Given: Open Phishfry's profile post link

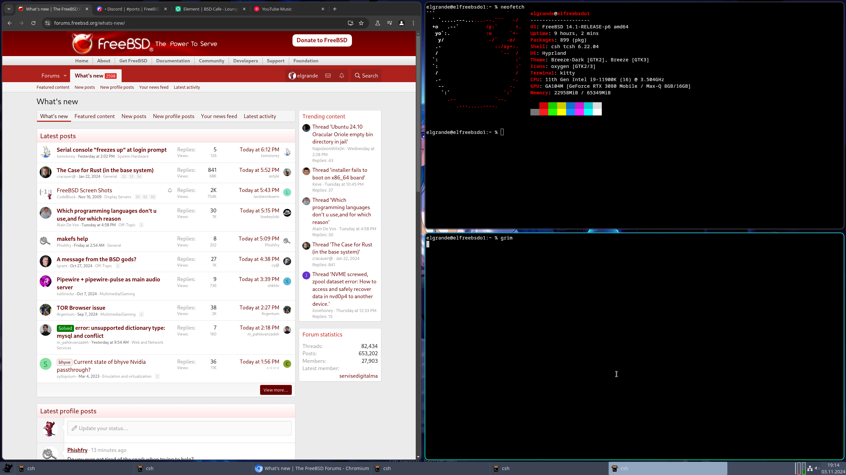Looking at the screenshot, I should (x=77, y=450).
